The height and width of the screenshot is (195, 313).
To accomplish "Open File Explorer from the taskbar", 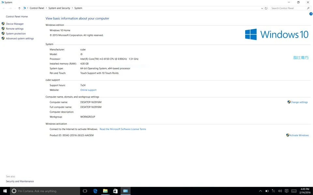I will [x=105, y=191].
